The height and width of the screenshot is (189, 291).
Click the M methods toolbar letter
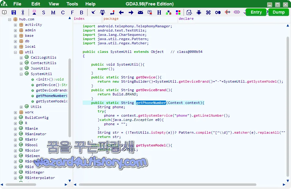pyautogui.click(x=53, y=12)
